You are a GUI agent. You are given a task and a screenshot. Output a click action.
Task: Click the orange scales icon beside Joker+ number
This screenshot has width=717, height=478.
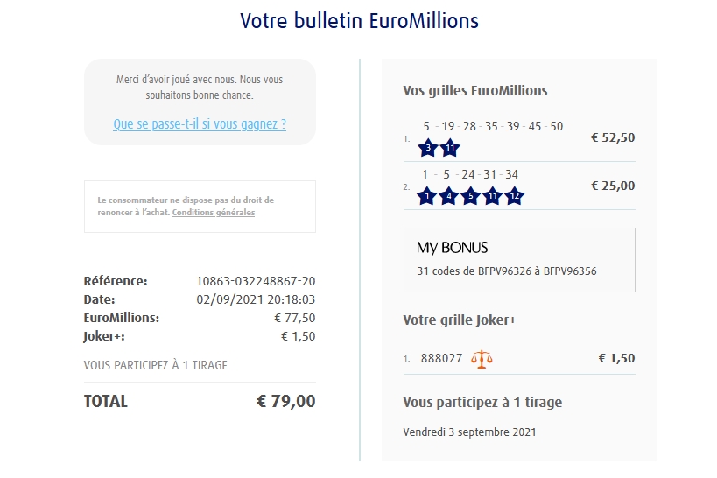[482, 358]
